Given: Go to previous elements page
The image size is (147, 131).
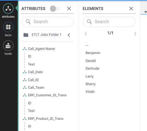Looking at the screenshot, I should pos(86,34).
